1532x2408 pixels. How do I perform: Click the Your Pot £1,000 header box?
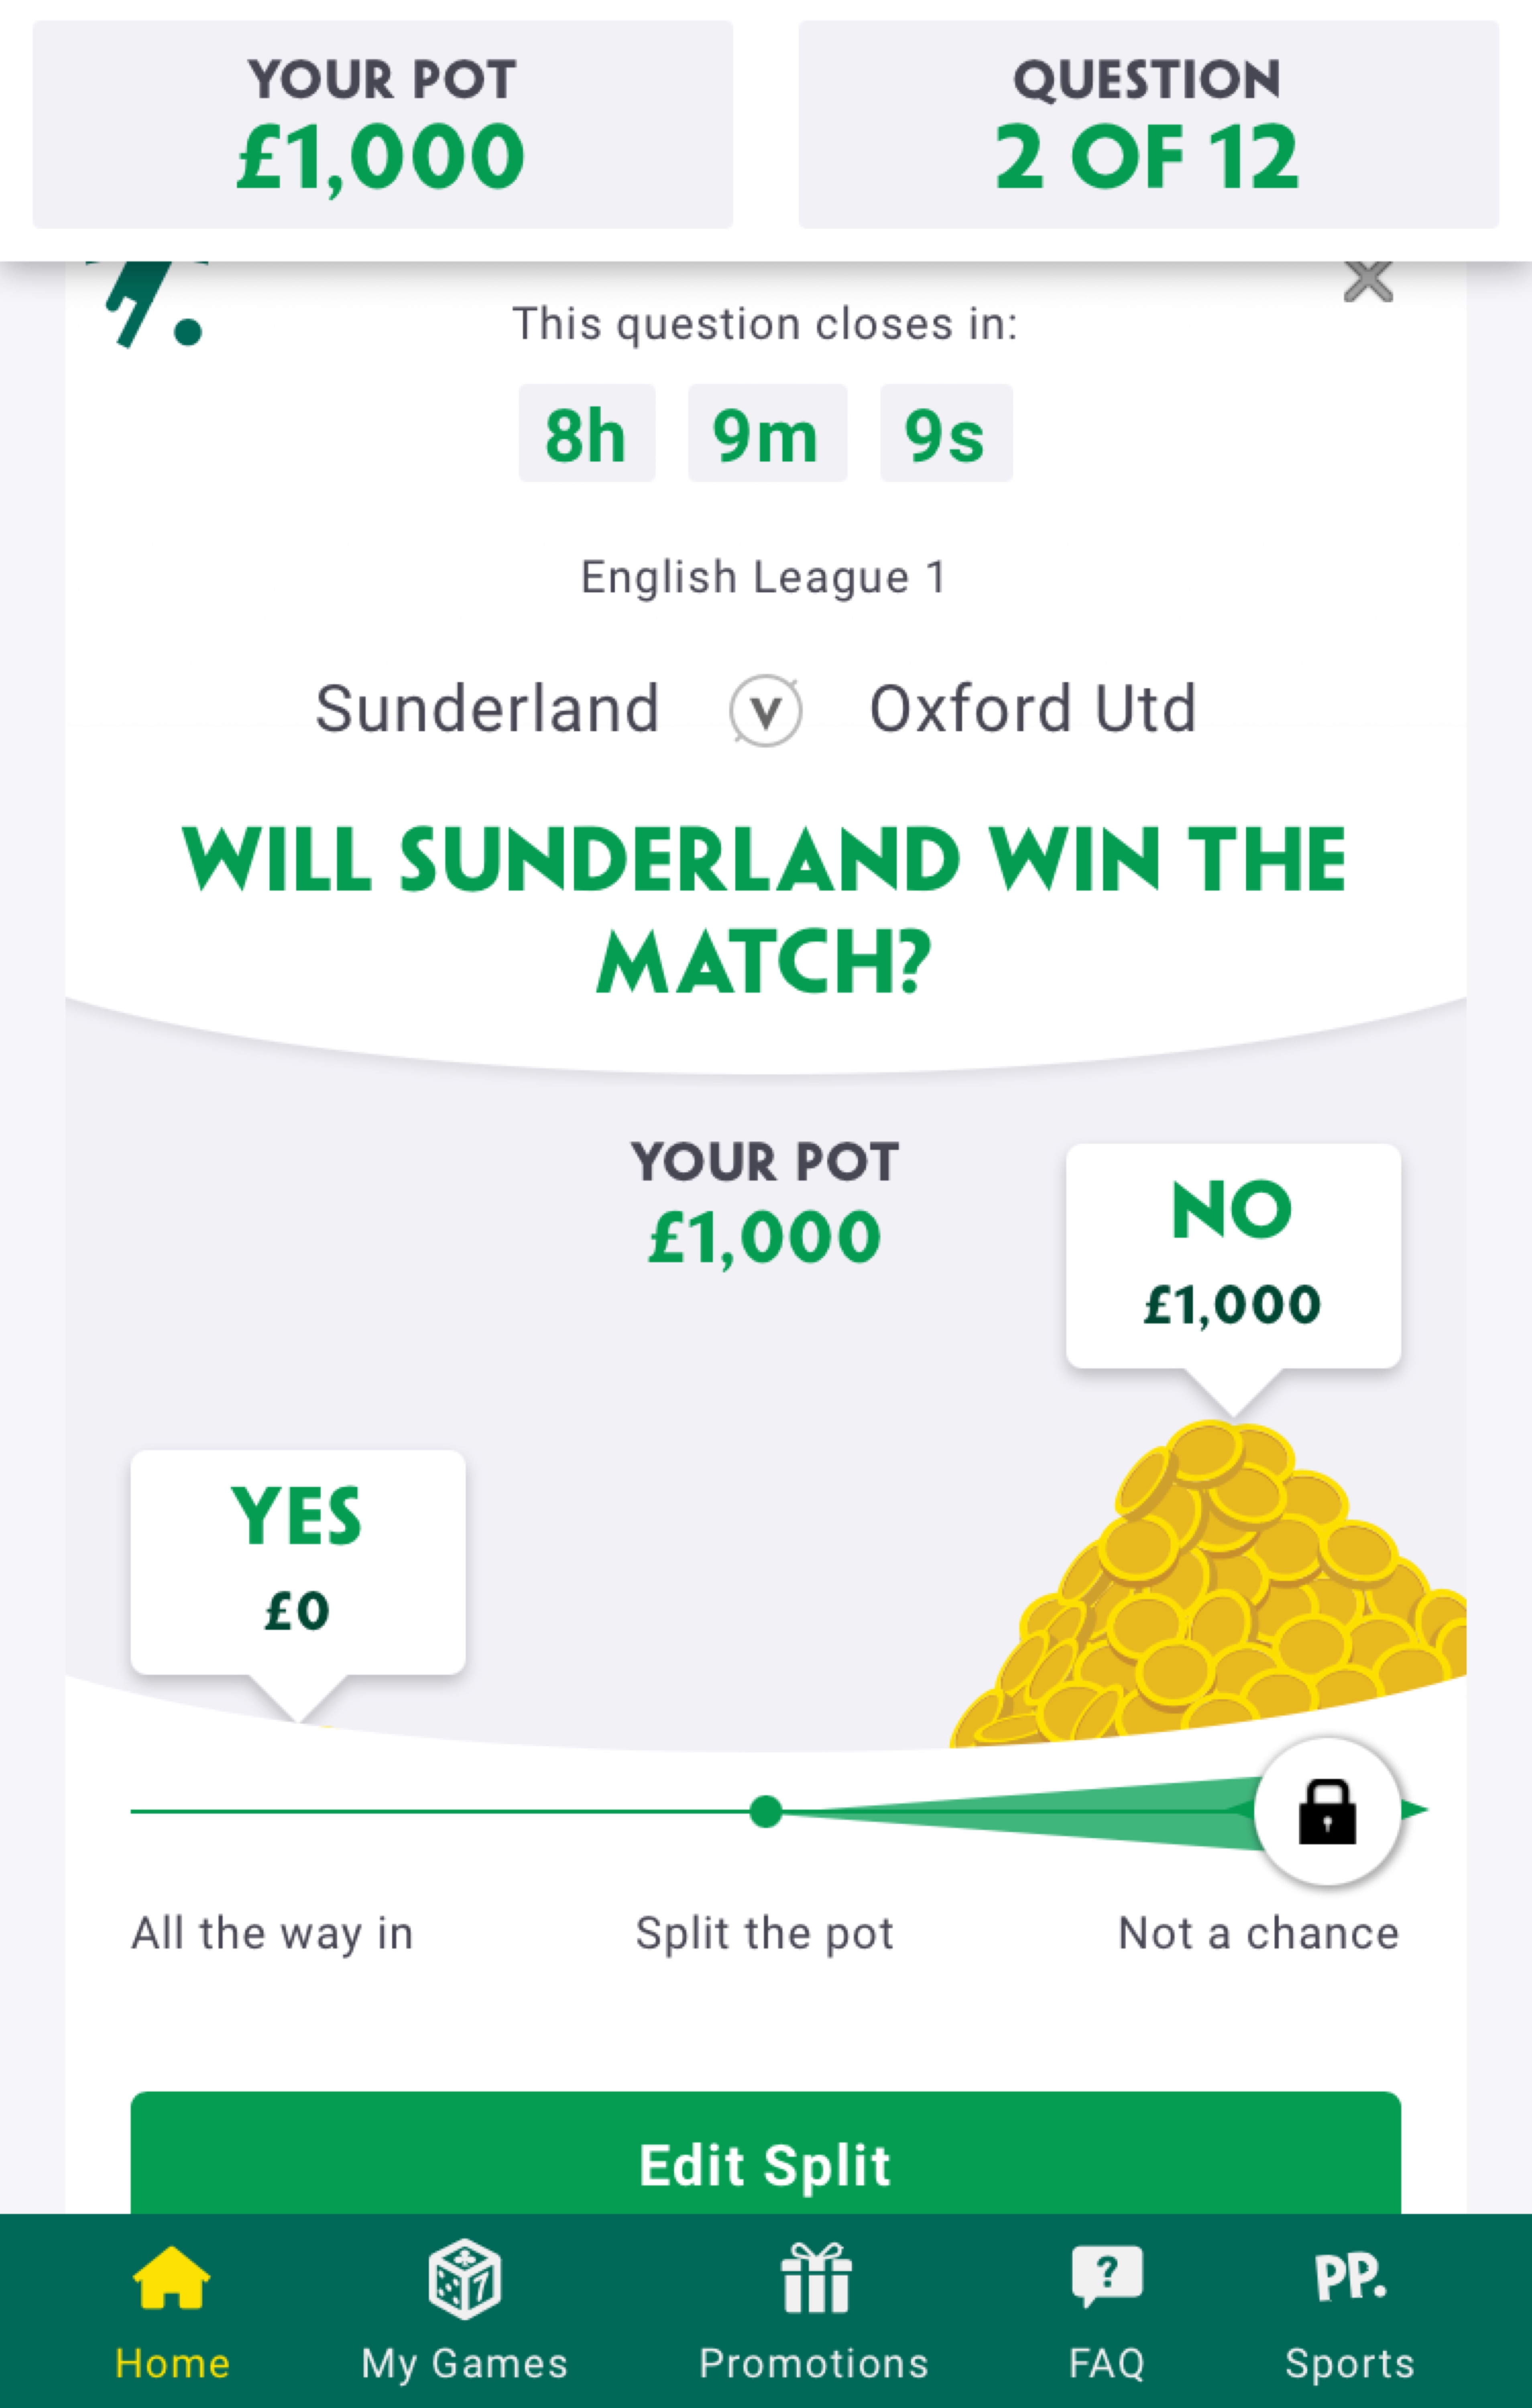click(382, 125)
